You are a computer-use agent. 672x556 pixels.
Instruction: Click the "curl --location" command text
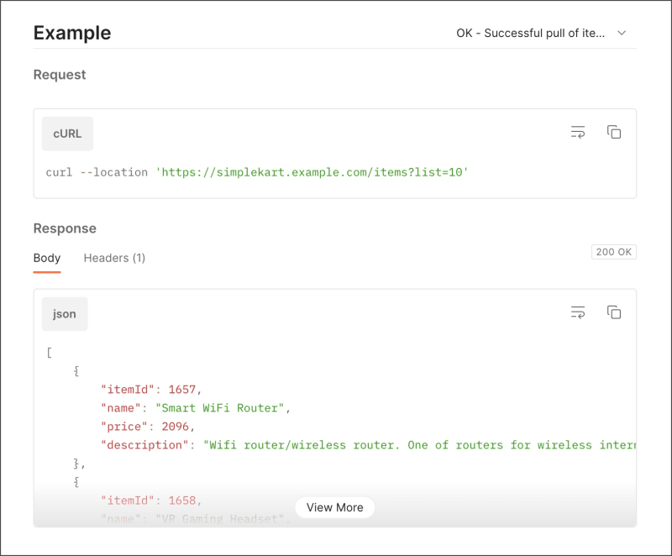tap(97, 172)
